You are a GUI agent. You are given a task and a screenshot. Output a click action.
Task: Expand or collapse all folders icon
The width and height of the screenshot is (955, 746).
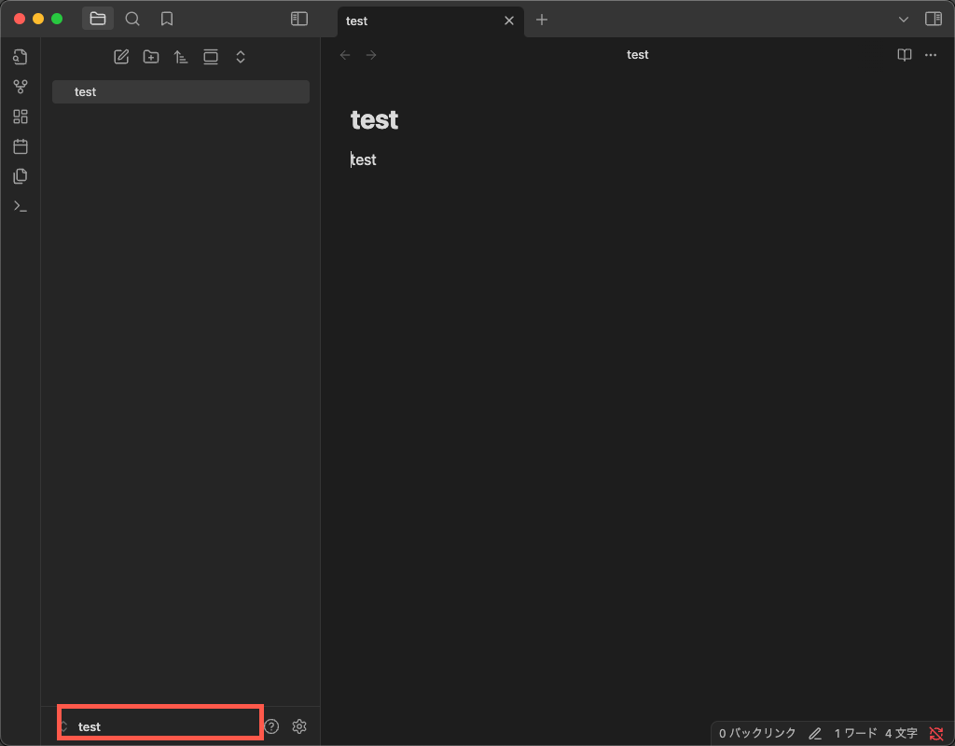241,57
